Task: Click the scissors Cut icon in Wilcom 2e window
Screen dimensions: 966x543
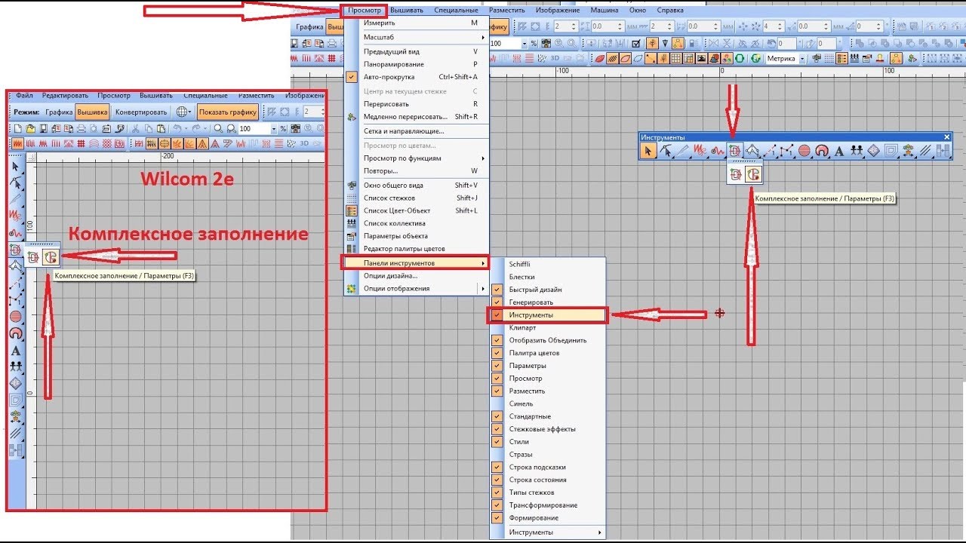Action: click(x=135, y=129)
